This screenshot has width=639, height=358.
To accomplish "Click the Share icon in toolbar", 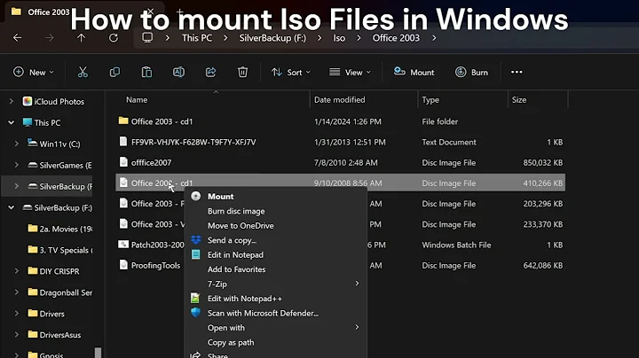I will tap(210, 73).
